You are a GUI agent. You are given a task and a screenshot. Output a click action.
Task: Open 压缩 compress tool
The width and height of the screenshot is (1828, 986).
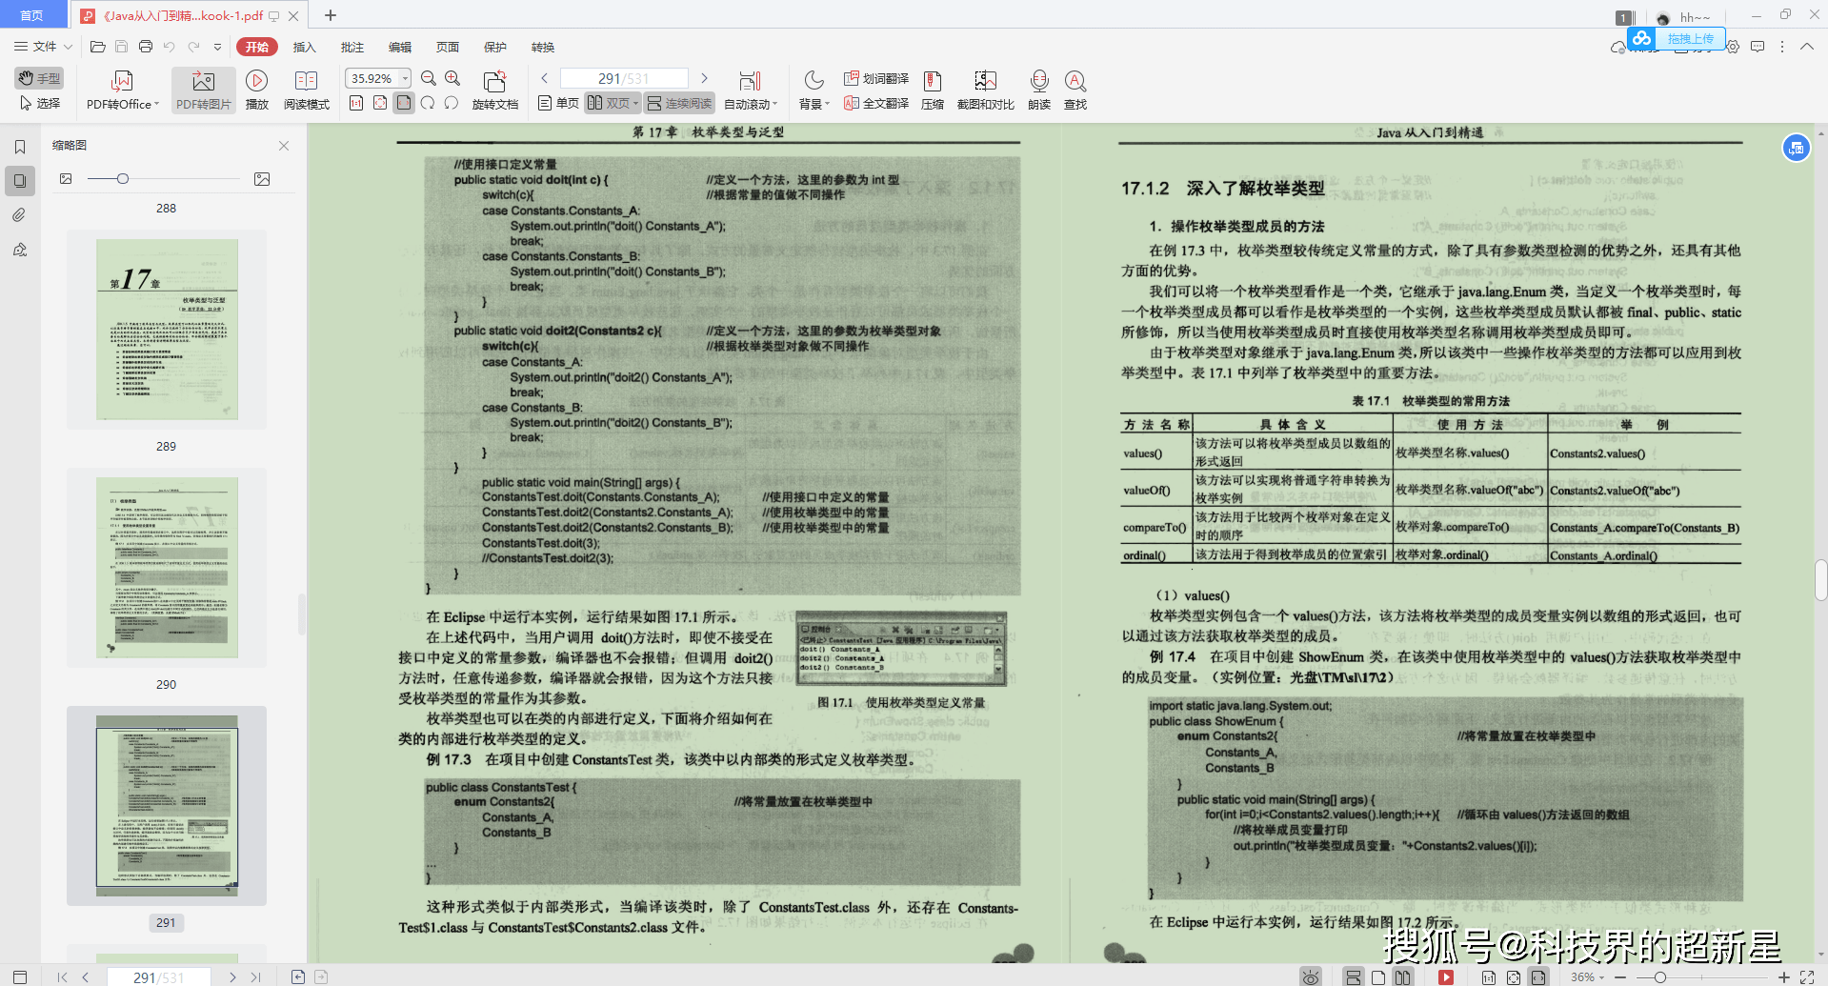(933, 91)
